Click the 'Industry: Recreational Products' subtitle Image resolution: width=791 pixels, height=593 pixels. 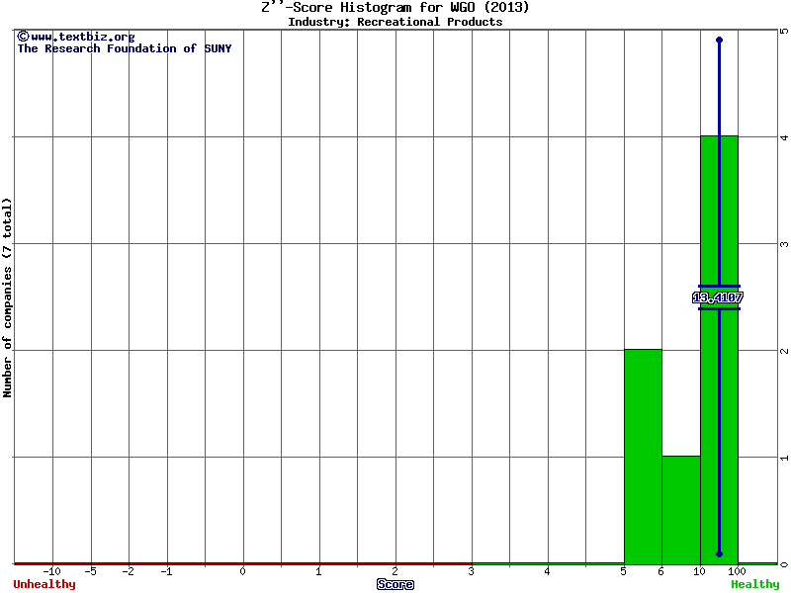pyautogui.click(x=395, y=22)
